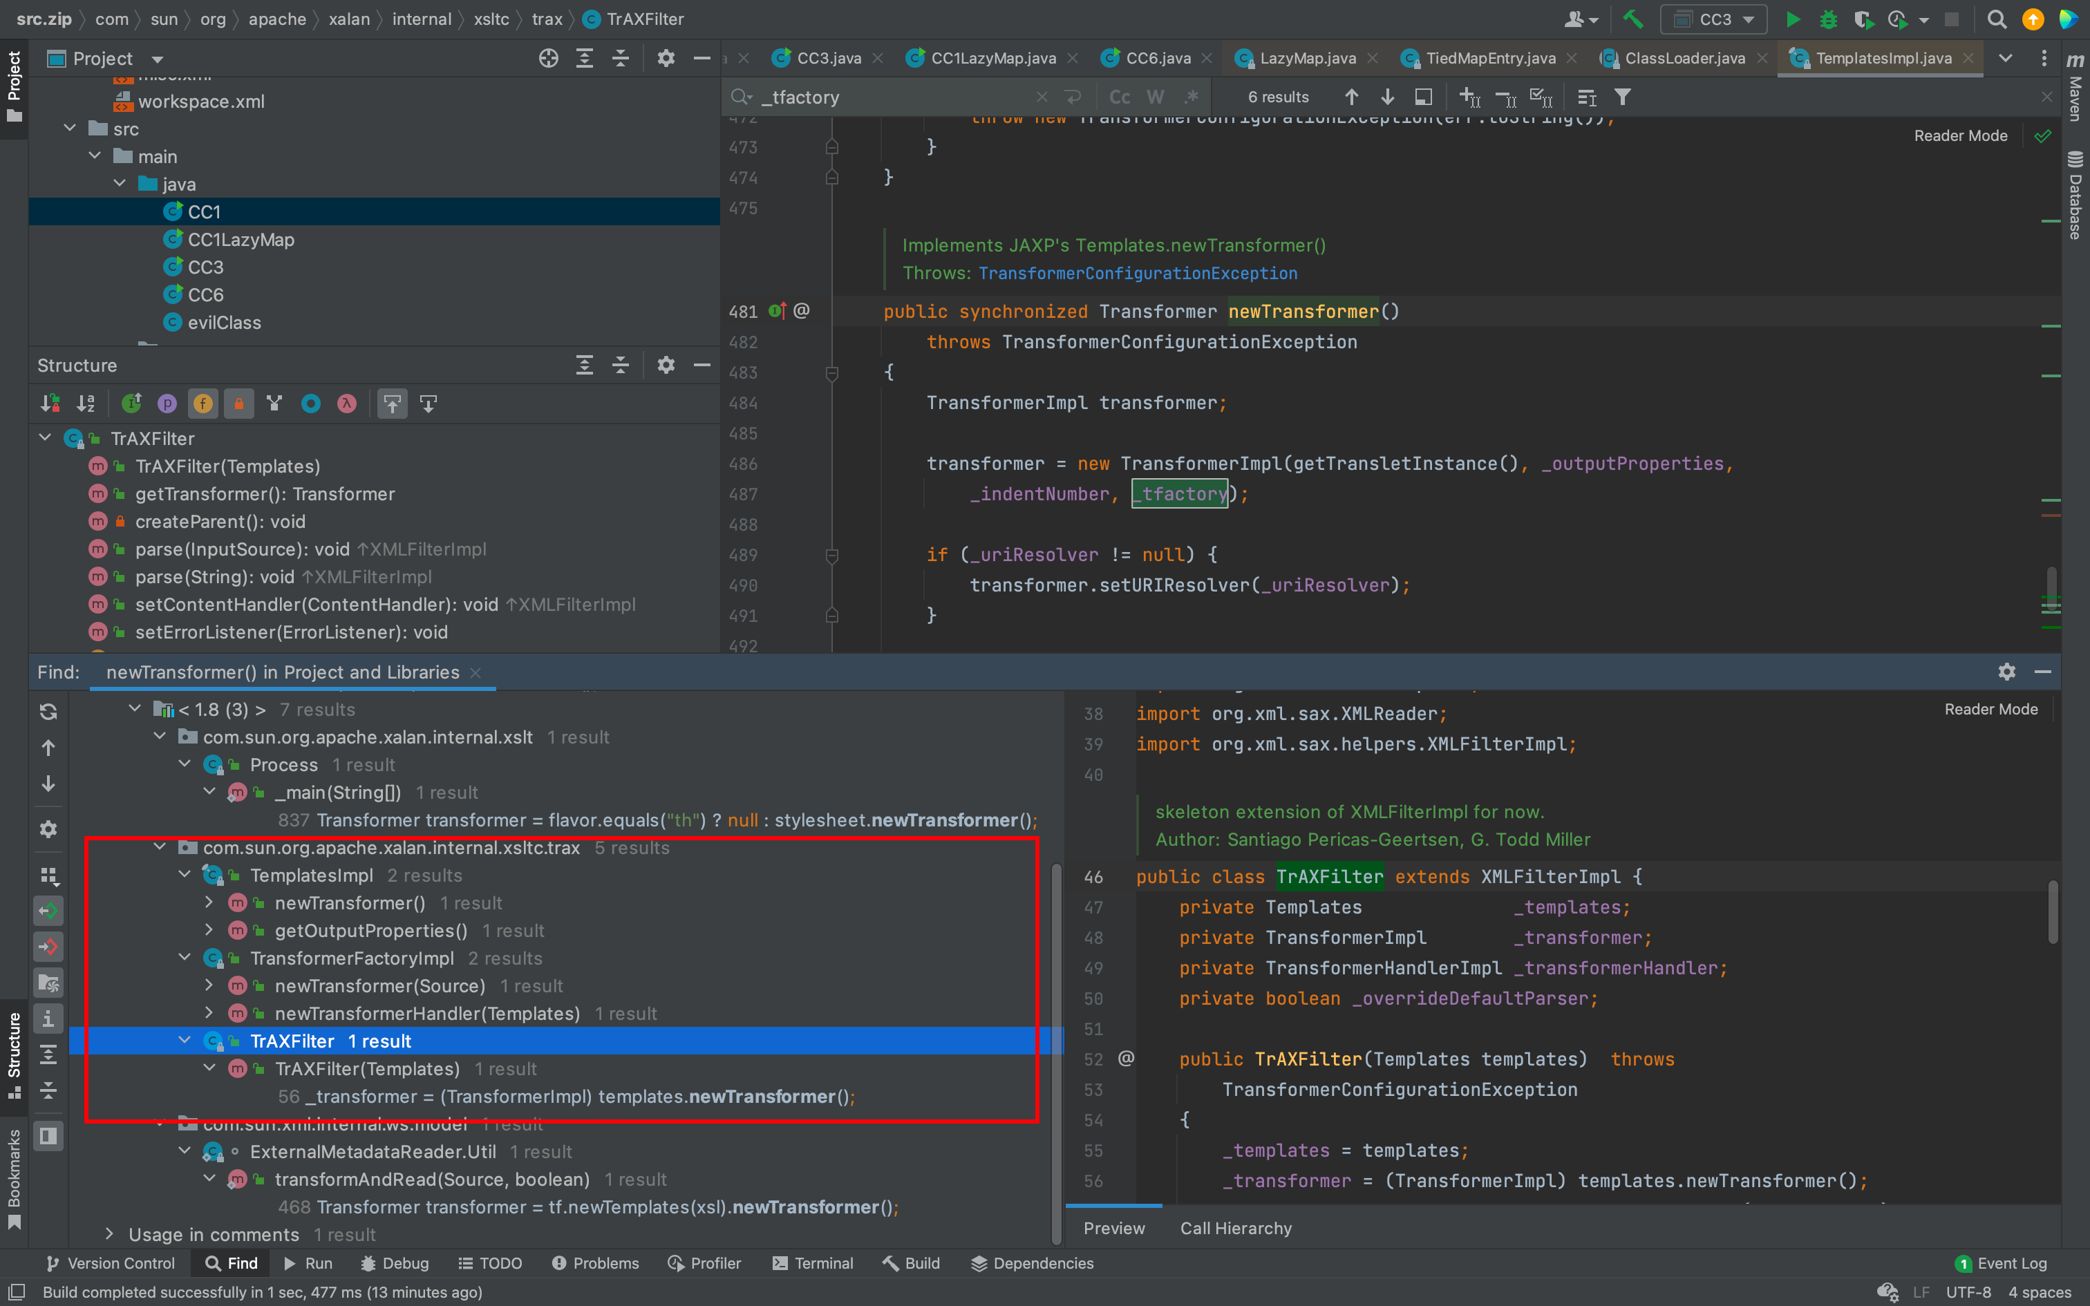Viewport: 2090px width, 1306px height.
Task: Toggle Show Non-Public lock filter
Action: click(x=239, y=404)
